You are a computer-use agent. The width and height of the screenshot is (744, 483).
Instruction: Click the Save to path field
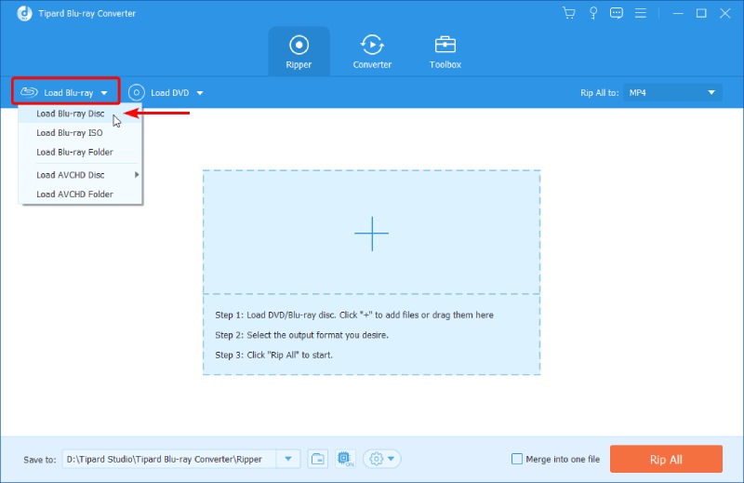click(x=169, y=459)
